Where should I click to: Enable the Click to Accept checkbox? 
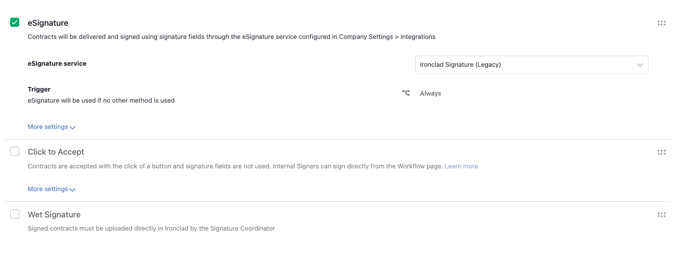[15, 151]
